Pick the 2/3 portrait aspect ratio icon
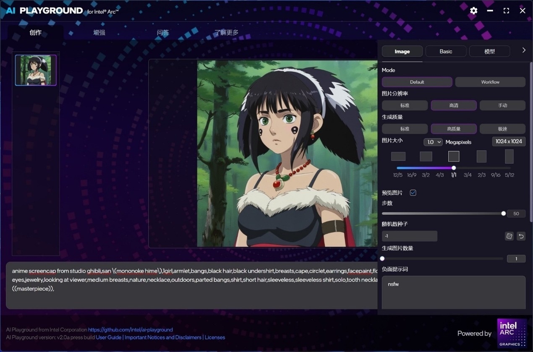The width and height of the screenshot is (533, 352). click(x=481, y=156)
